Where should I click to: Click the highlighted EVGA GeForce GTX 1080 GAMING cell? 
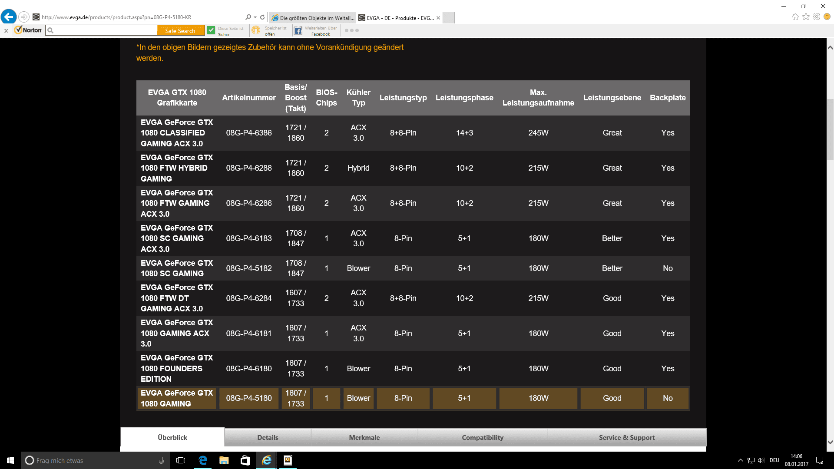click(x=177, y=398)
